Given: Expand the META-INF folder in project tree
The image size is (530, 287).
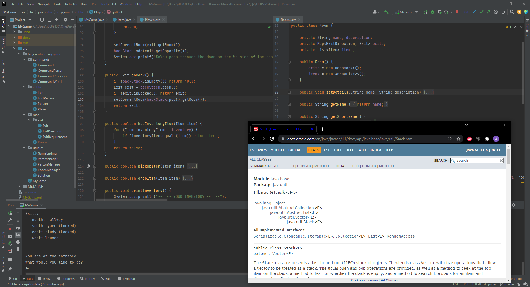Looking at the screenshot, I should coord(19,187).
